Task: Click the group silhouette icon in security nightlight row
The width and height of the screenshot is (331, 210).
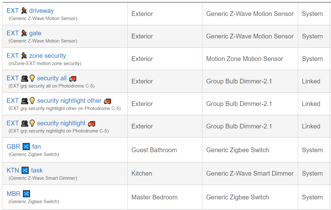Action: (24, 123)
